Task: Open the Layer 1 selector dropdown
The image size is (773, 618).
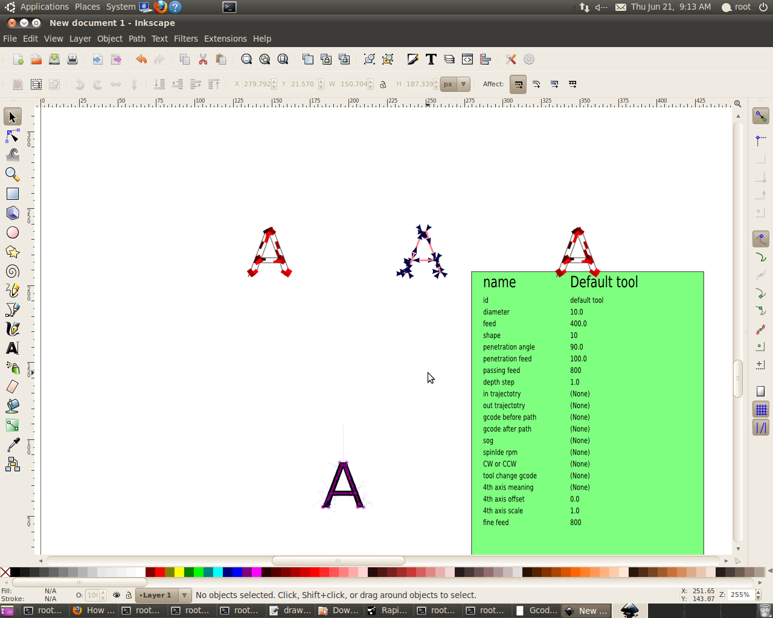Action: [x=163, y=595]
